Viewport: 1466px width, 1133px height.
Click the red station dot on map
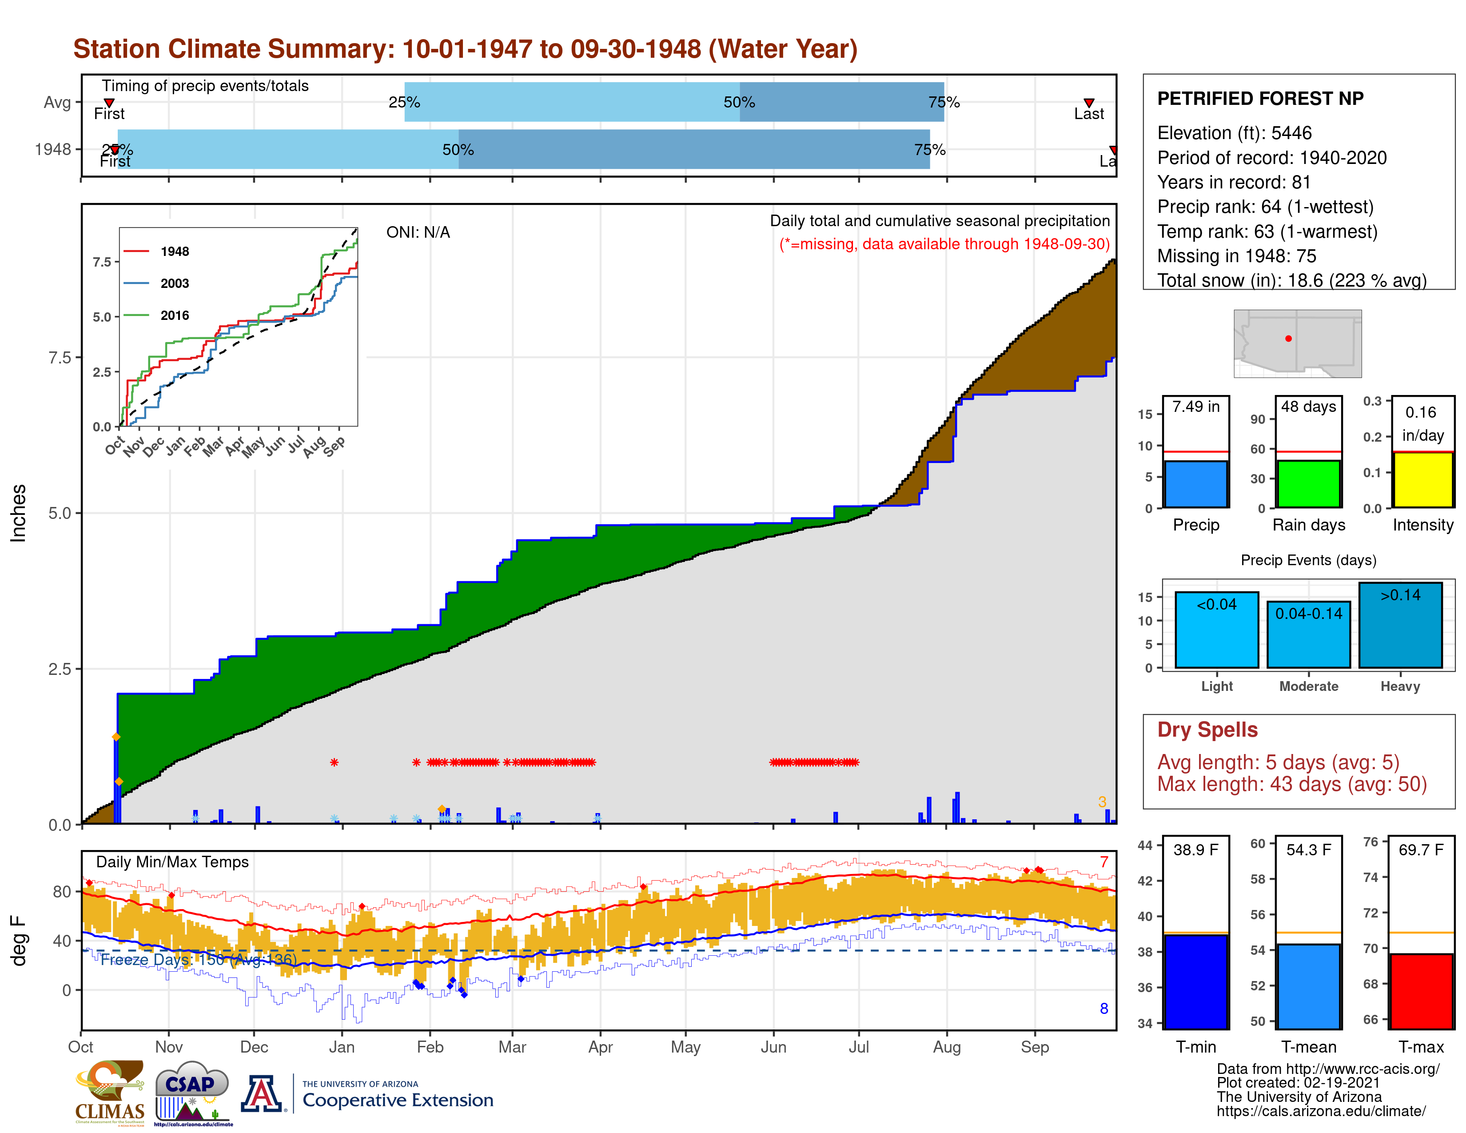click(x=1288, y=338)
